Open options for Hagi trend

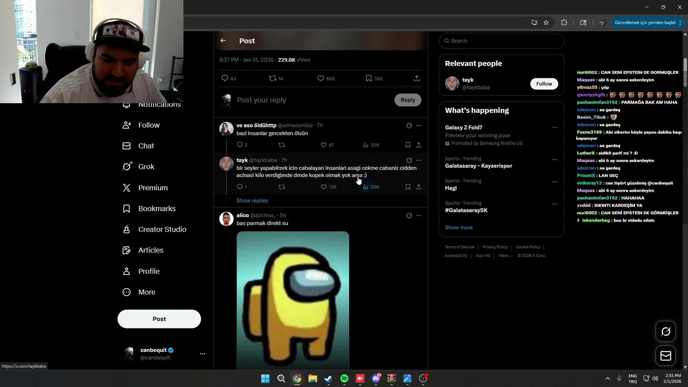coord(555,182)
